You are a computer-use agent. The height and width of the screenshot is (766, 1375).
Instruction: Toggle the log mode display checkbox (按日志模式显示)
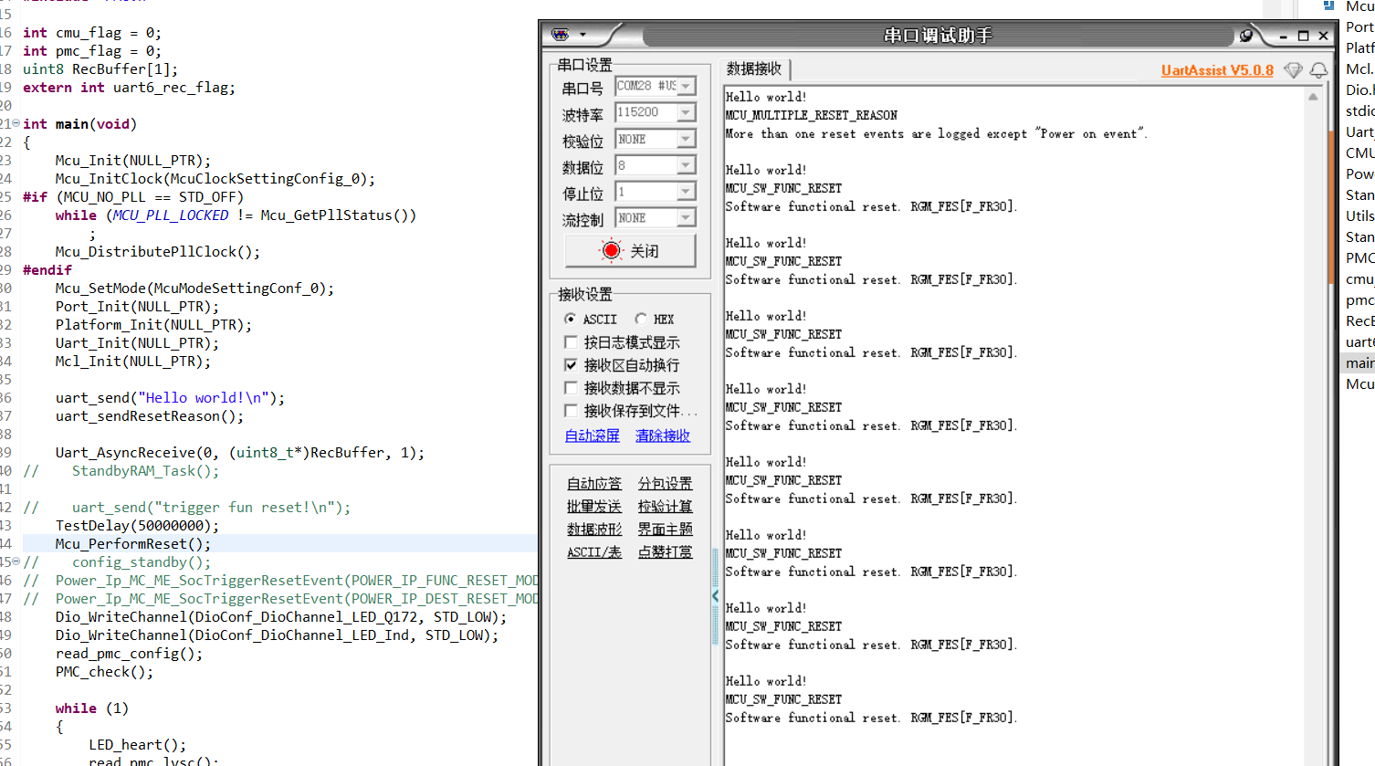[x=572, y=342]
